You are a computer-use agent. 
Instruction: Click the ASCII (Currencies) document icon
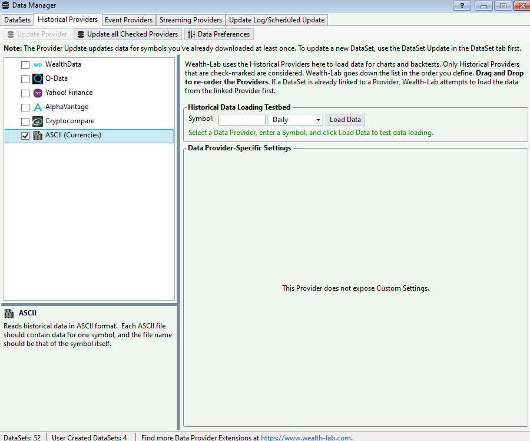38,136
